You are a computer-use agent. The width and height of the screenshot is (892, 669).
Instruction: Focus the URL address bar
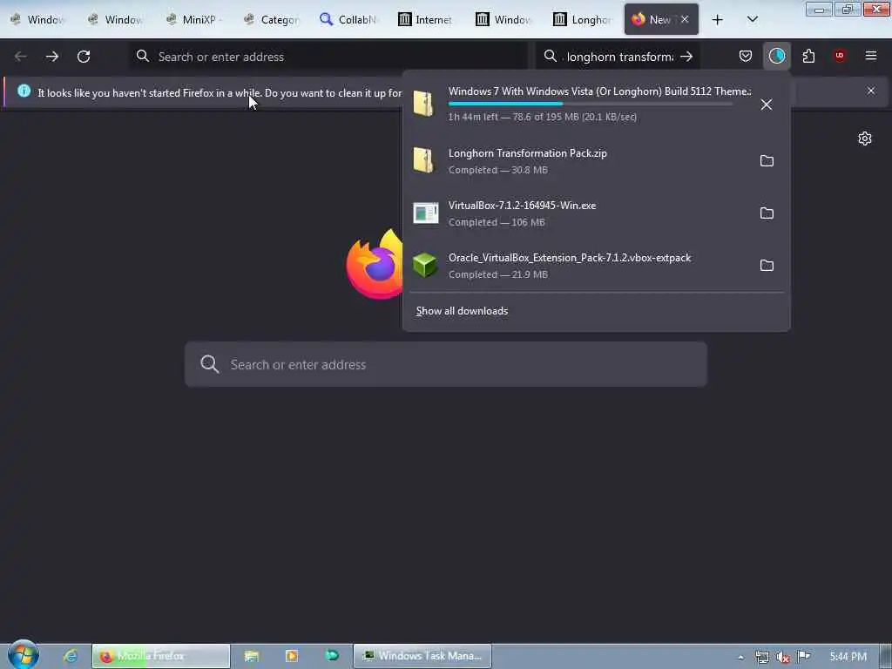(328, 57)
